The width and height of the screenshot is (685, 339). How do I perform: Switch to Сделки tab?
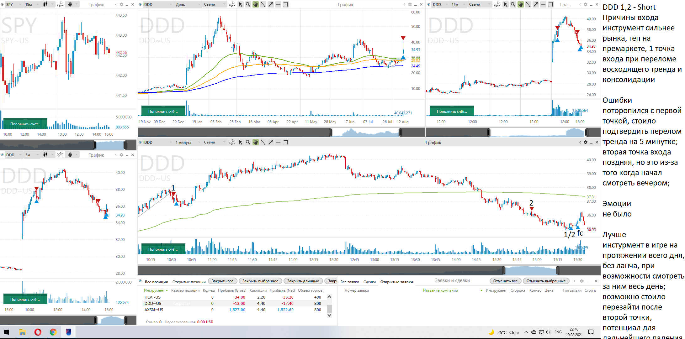click(369, 282)
